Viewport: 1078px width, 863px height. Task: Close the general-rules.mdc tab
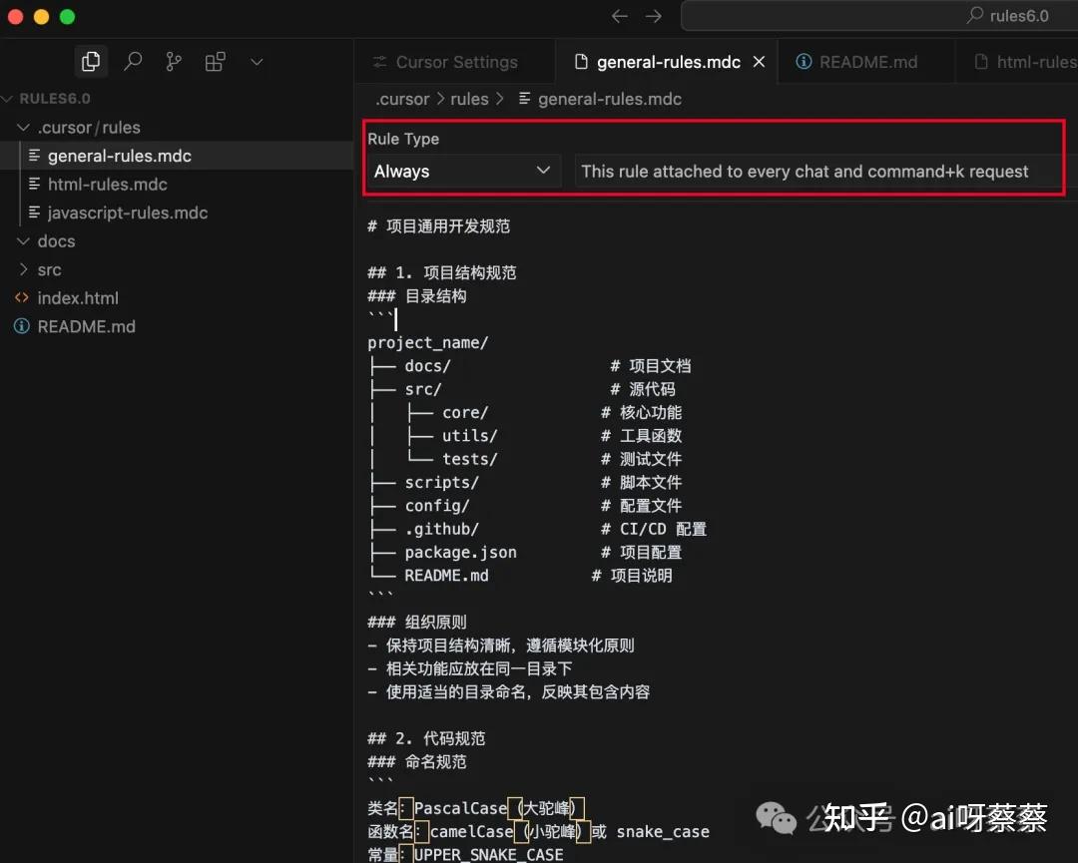[x=759, y=61]
